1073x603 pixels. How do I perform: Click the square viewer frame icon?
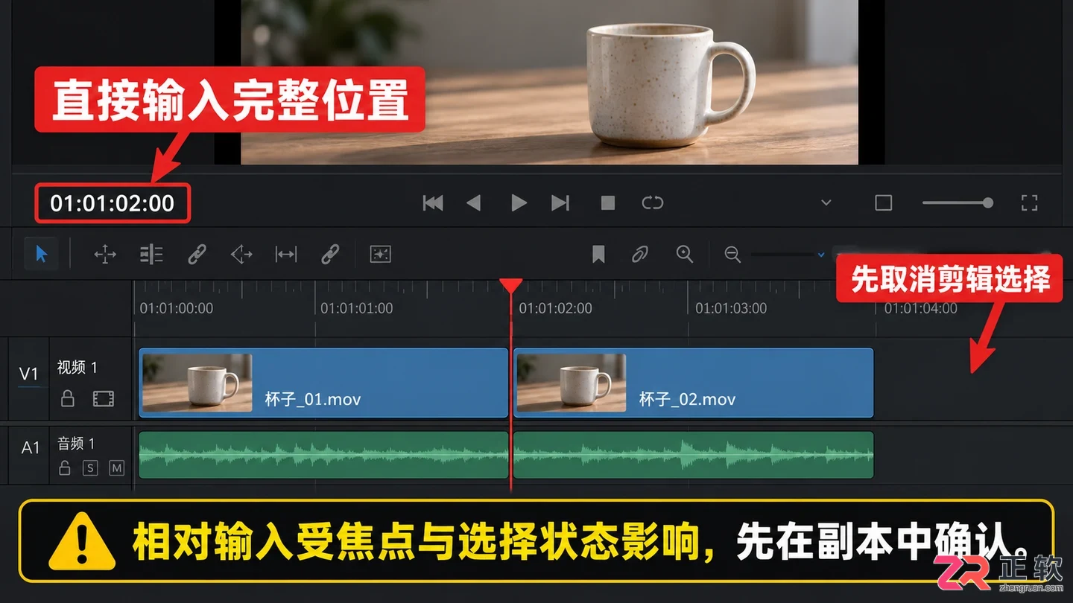[x=883, y=202]
